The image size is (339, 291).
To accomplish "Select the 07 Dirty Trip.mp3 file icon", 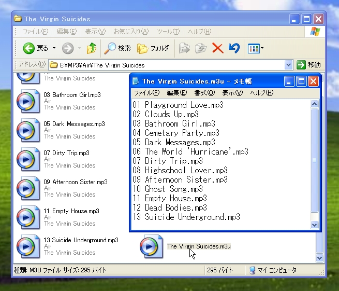I will (x=28, y=159).
